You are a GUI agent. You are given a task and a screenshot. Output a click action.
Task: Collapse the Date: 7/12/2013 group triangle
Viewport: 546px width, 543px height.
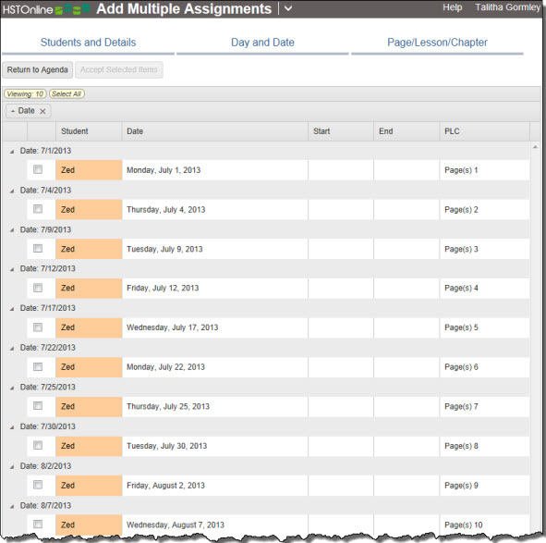[12, 269]
